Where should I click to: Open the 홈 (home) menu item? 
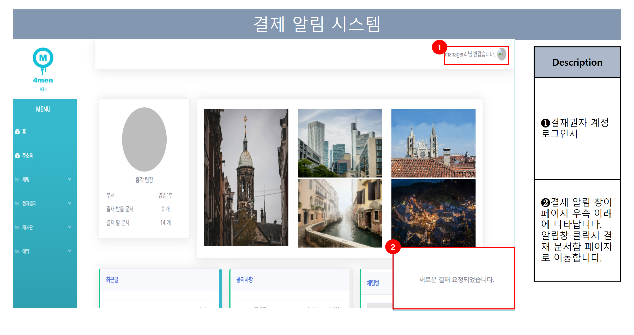(x=24, y=132)
